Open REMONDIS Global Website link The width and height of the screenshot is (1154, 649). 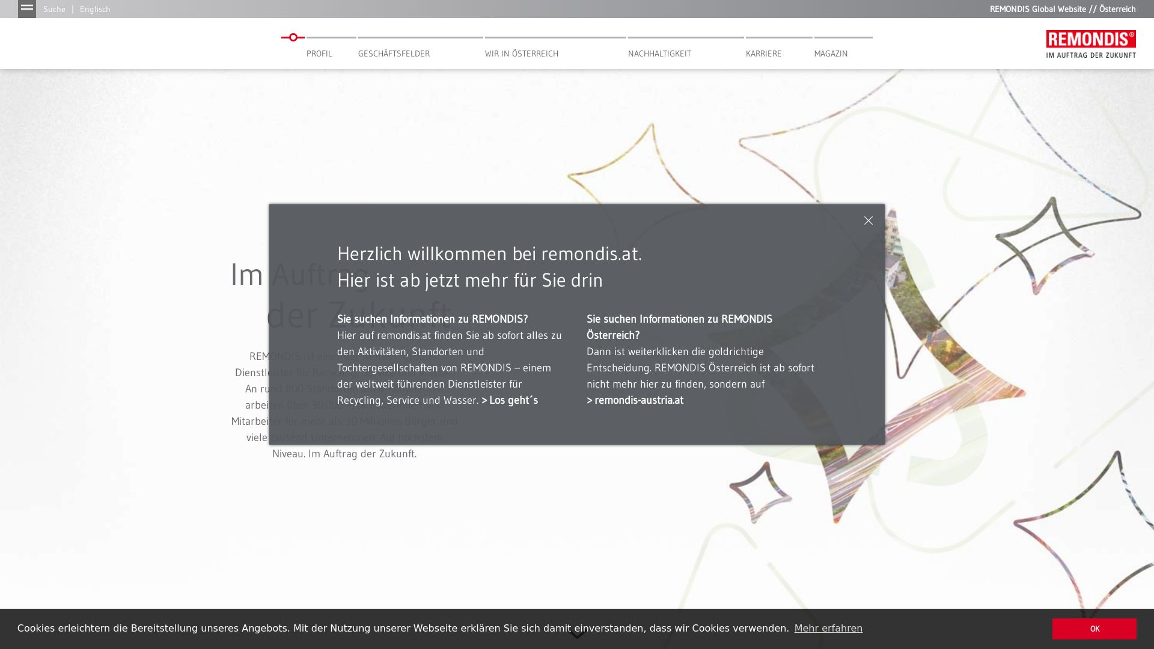click(1037, 9)
